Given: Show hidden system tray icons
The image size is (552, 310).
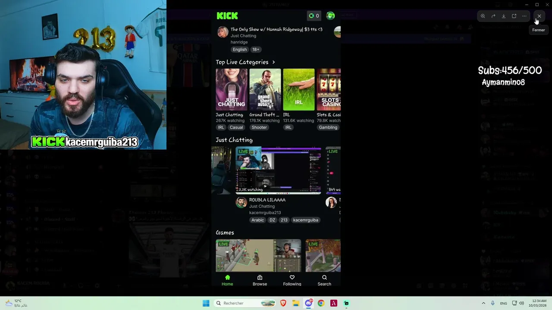Looking at the screenshot, I should [x=483, y=303].
